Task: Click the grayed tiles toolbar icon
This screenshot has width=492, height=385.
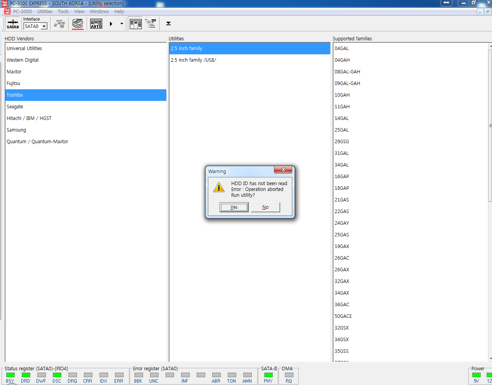Action: pos(59,24)
